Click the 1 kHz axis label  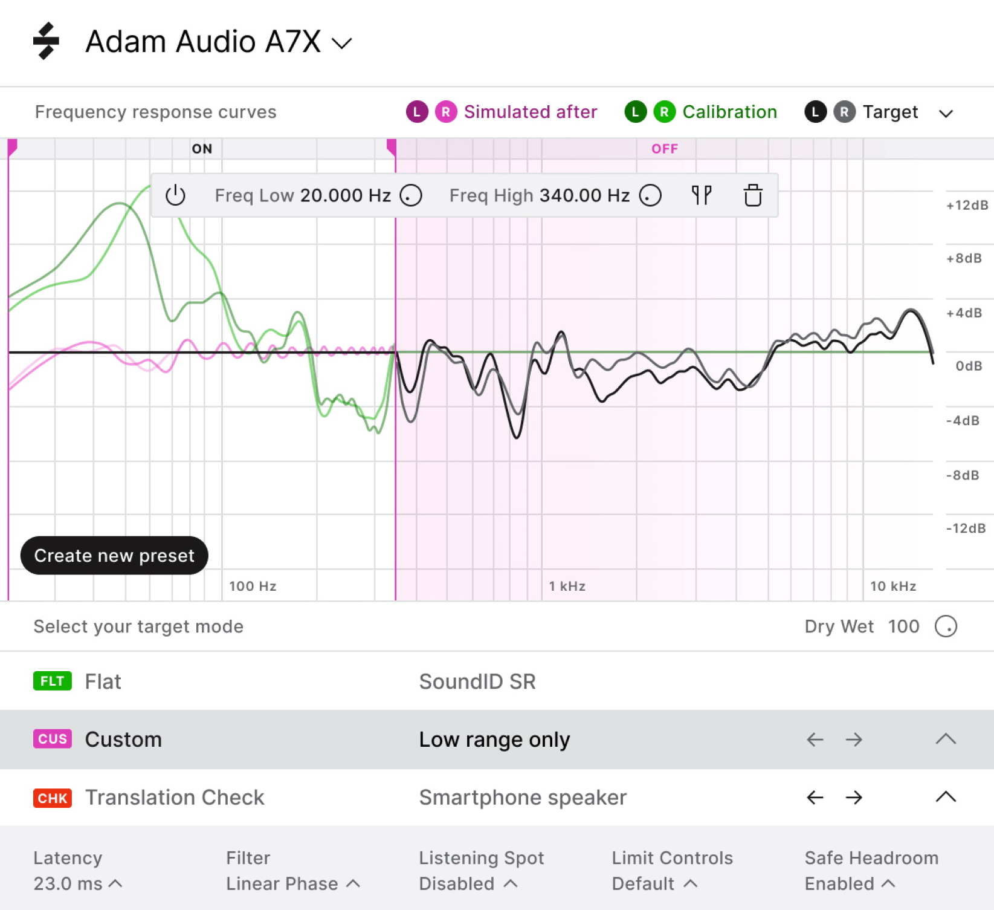pos(567,586)
